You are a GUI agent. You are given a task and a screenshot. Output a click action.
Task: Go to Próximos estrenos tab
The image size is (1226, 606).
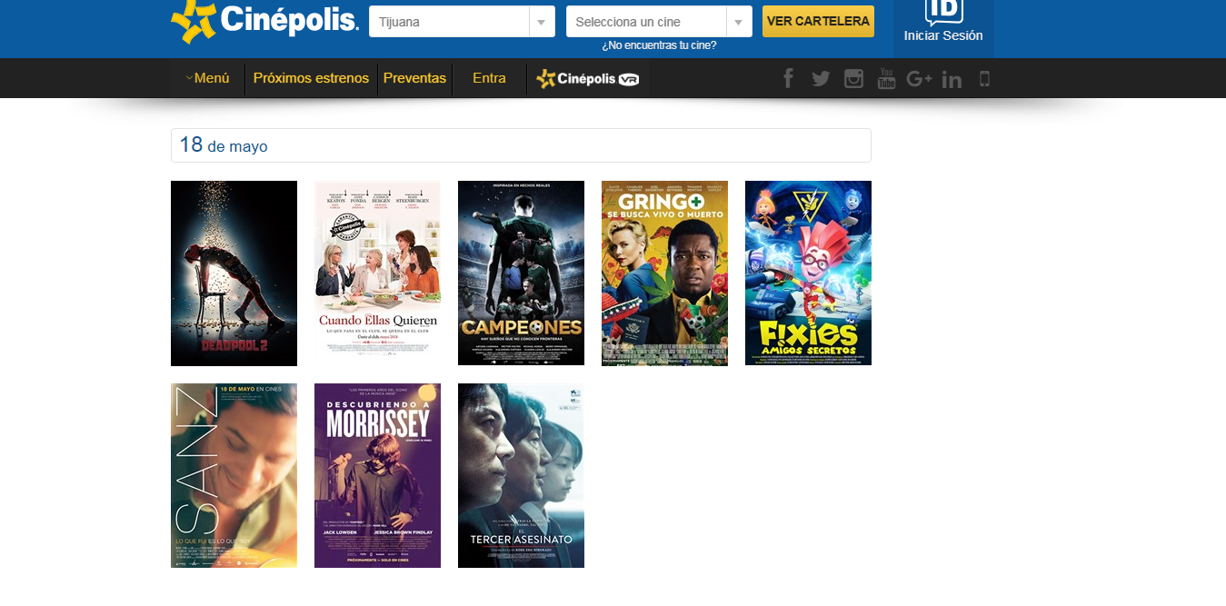click(x=311, y=78)
